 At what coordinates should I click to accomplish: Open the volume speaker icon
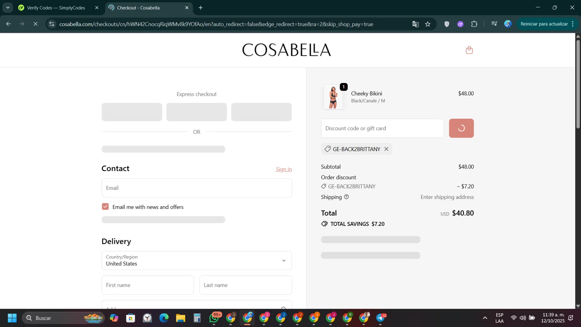point(523,318)
